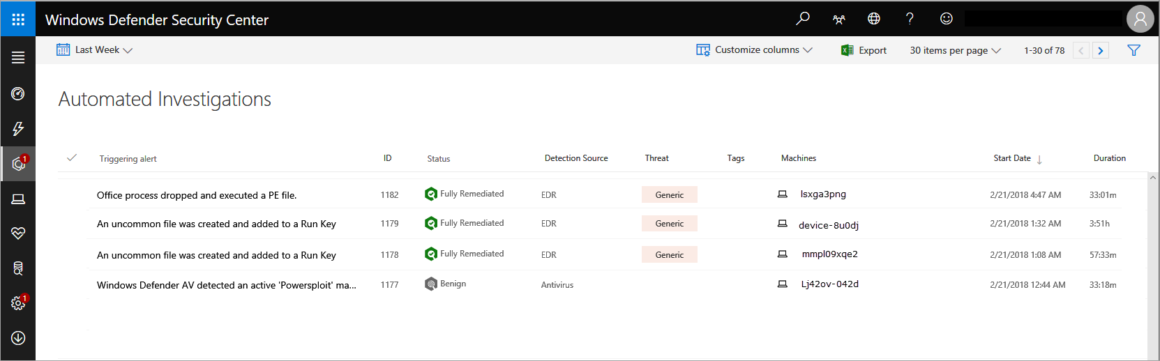The height and width of the screenshot is (361, 1160).
Task: Sort by the Start Date column header
Action: point(1012,158)
